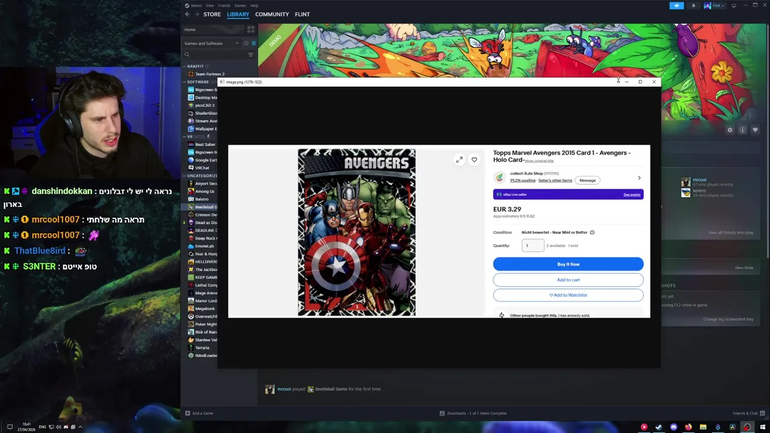The image size is (770, 433).
Task: Open the View menu
Action: pos(209,5)
